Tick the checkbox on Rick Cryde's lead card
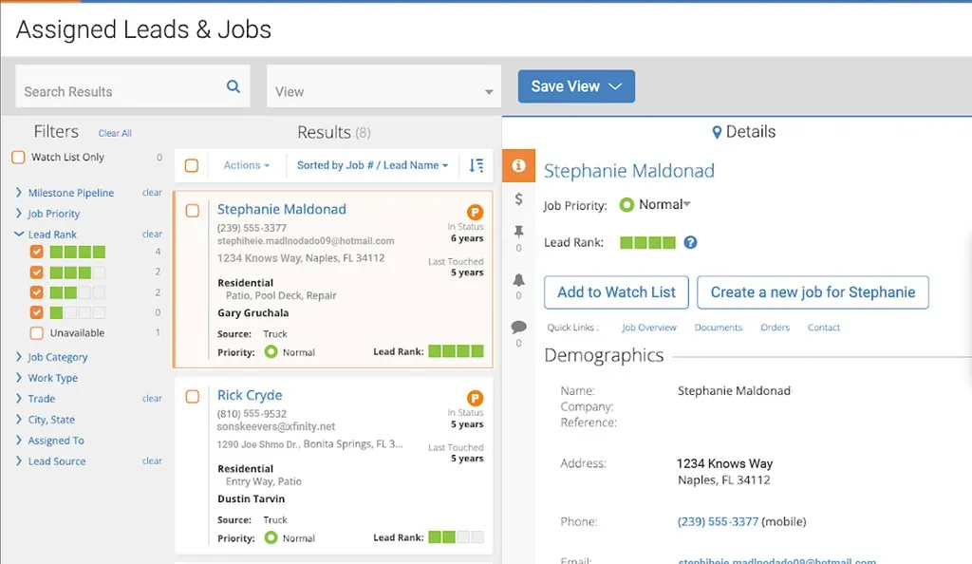The height and width of the screenshot is (564, 972). pyautogui.click(x=191, y=397)
